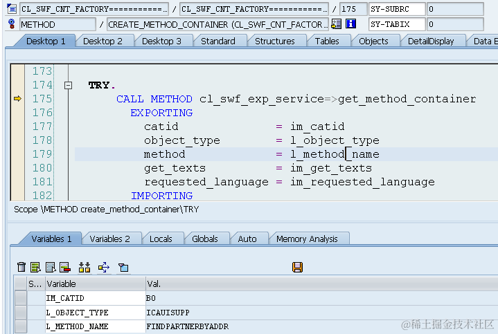Click the L_OBJECT_TYPE variable cell

(96, 313)
